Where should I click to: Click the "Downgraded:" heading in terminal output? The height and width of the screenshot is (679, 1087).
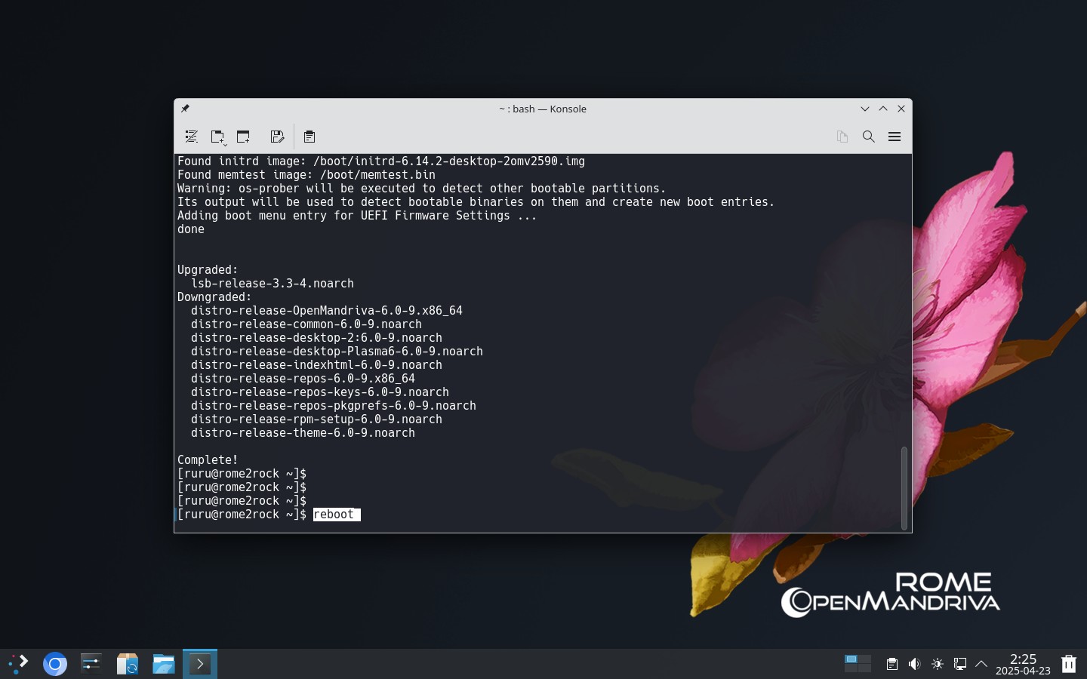(x=214, y=297)
